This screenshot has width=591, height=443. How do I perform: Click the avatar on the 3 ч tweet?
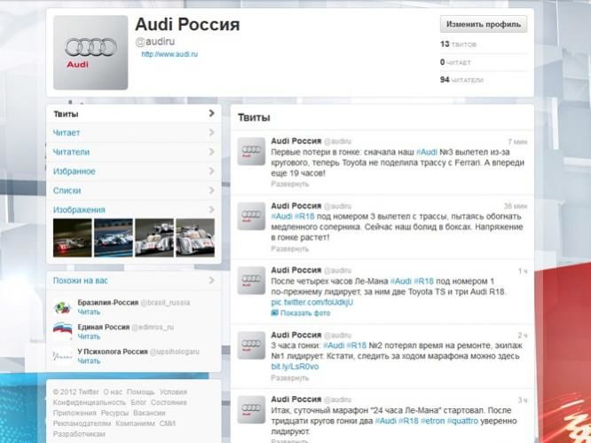tap(251, 410)
